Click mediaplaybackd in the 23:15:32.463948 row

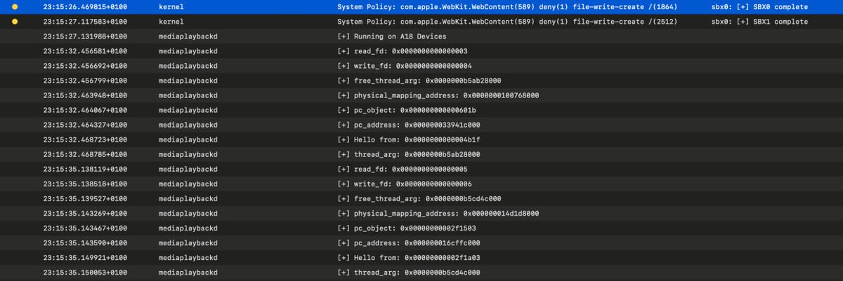click(188, 95)
